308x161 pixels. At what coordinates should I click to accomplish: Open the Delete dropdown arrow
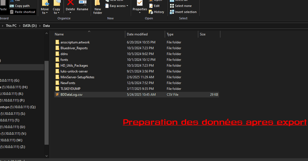coord(70,13)
